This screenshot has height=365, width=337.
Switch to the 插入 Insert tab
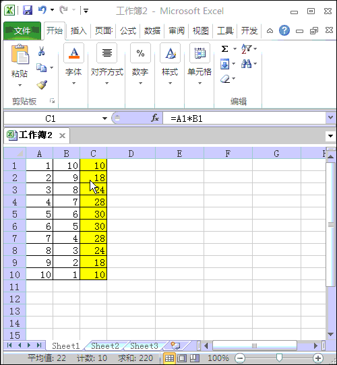[79, 31]
